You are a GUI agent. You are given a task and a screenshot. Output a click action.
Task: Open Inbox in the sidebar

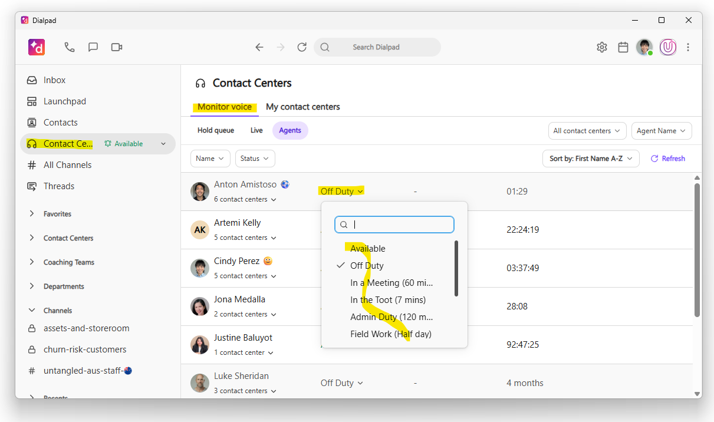[54, 80]
